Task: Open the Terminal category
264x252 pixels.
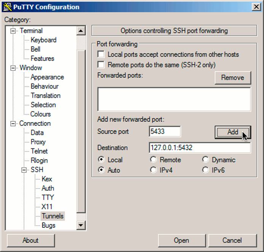Action: 31,31
